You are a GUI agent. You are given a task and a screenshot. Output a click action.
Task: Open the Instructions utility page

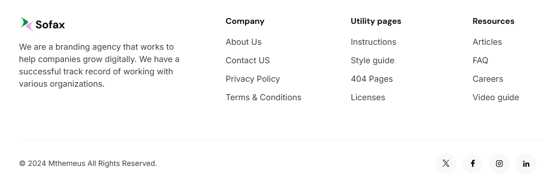373,42
